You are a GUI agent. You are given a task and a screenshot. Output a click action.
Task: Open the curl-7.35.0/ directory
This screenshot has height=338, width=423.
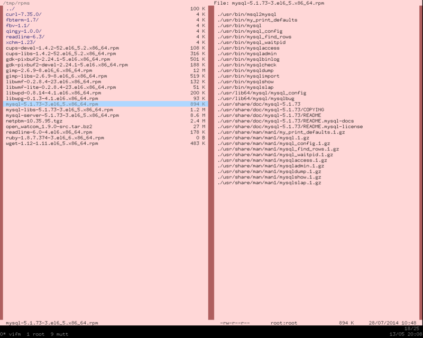point(105,14)
